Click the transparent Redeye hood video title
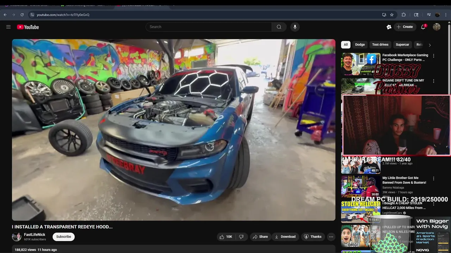The height and width of the screenshot is (253, 451). [x=62, y=227]
